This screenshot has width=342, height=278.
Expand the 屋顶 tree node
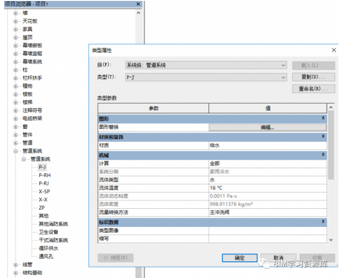pyautogui.click(x=15, y=38)
